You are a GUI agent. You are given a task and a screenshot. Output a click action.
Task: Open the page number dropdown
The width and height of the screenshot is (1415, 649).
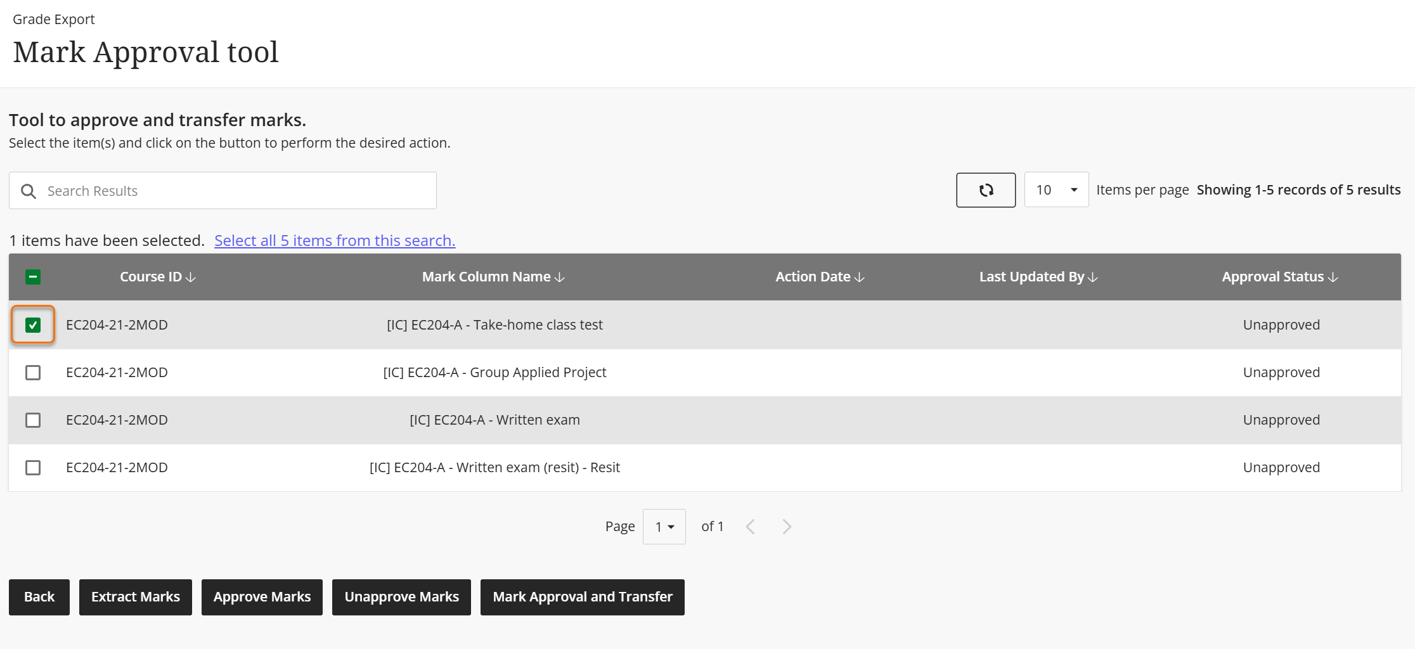[664, 527]
